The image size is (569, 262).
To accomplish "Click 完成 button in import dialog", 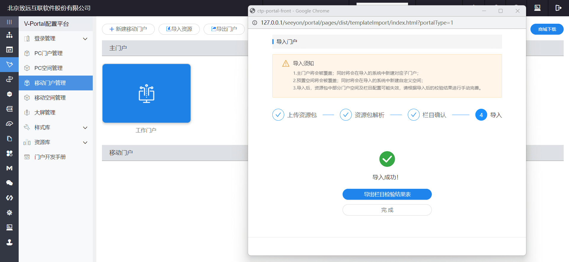I will click(387, 210).
